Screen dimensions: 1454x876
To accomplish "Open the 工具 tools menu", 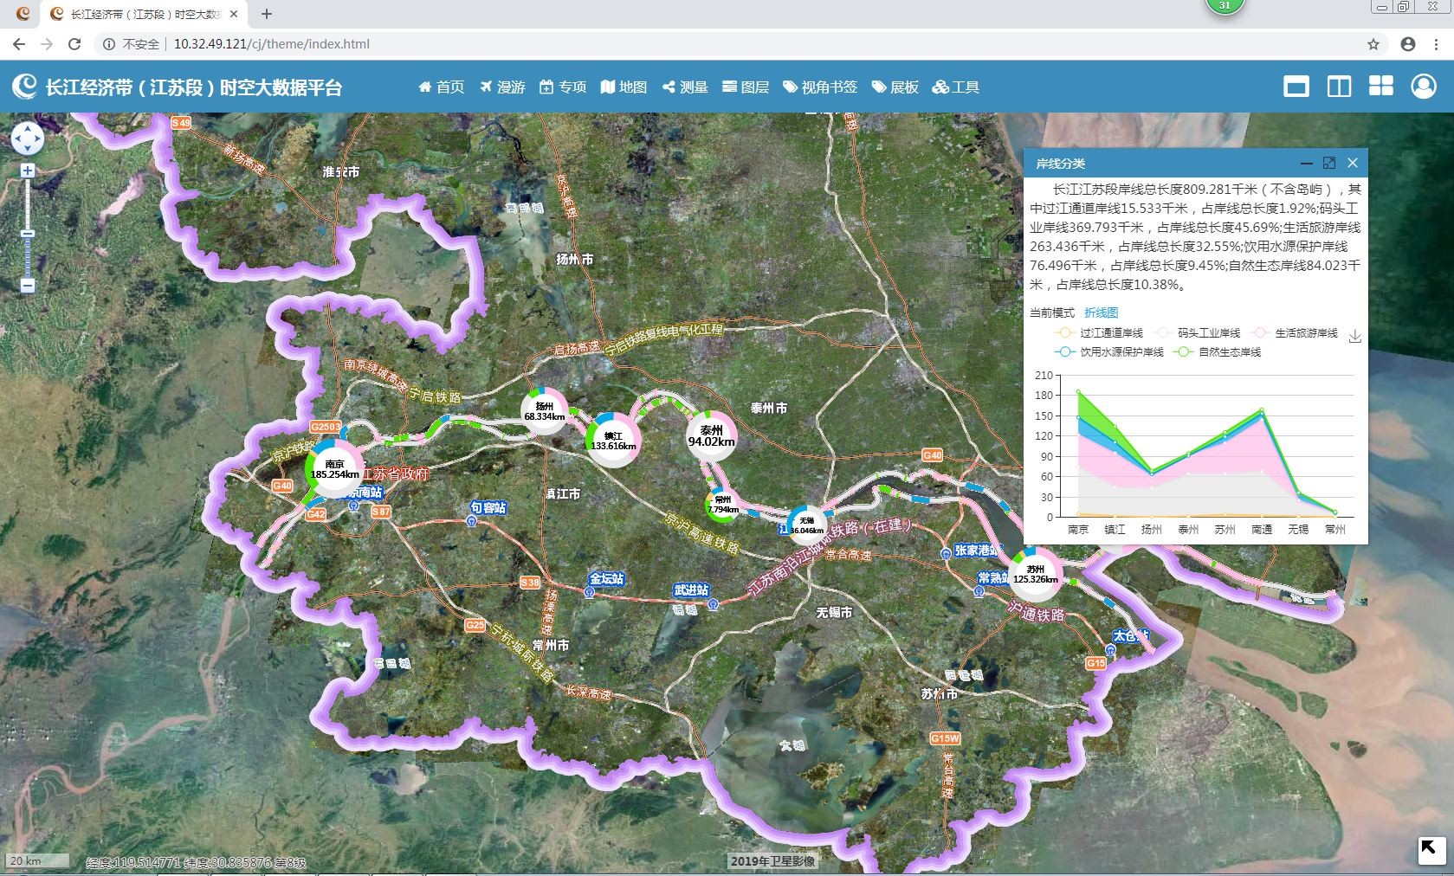I will point(955,87).
